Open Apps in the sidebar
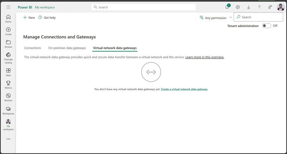Viewport: 287px width, 154px height. (8, 72)
